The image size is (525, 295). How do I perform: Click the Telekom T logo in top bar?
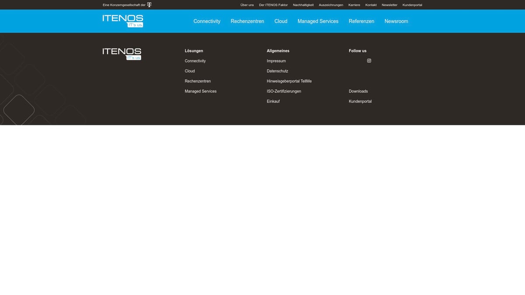tap(149, 5)
